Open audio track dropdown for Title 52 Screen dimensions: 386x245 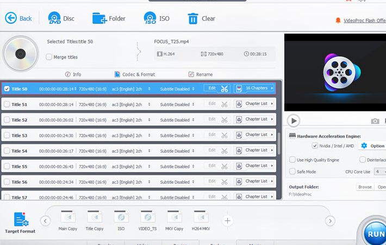tap(149, 120)
